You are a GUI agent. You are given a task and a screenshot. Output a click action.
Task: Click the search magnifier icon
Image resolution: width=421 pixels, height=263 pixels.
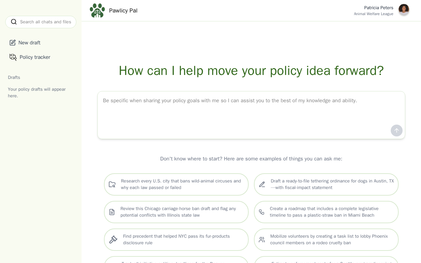(14, 22)
